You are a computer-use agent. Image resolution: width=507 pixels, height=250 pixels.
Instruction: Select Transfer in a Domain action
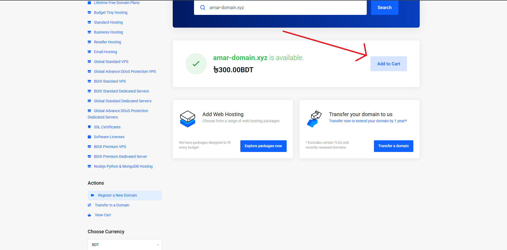point(112,205)
